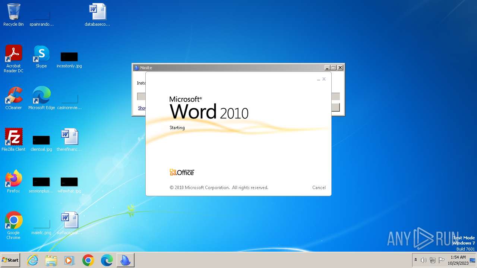Screen dimensions: 477x268
Task: Open the Recycle Bin desktop icon
Action: [13, 15]
